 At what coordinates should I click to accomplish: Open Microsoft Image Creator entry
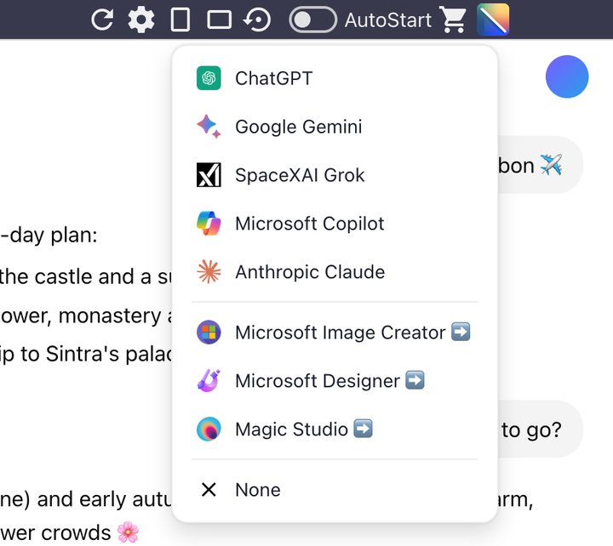pos(335,333)
